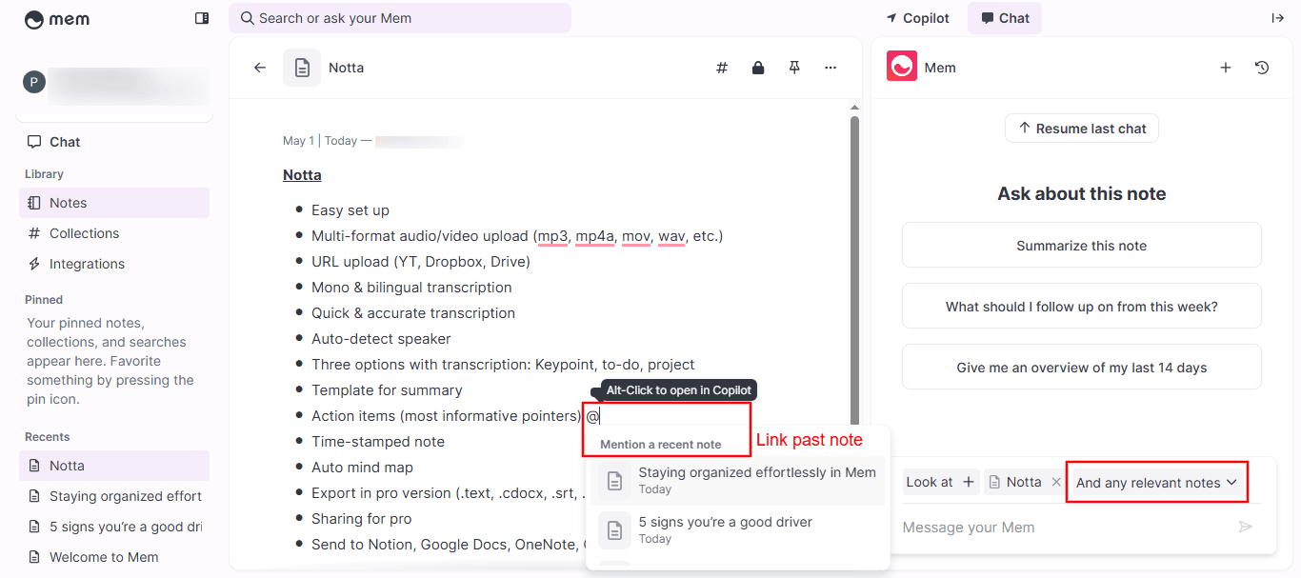This screenshot has height=578, width=1301.
Task: Add a collection with hashtag icon
Action: coord(722,68)
